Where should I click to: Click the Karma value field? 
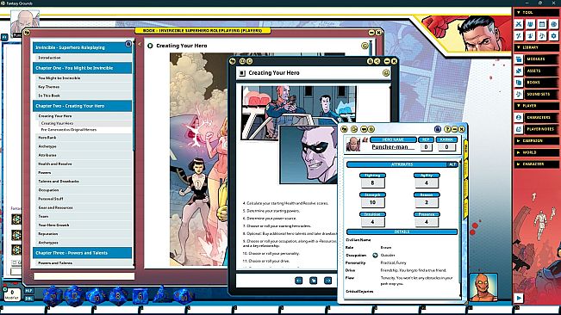(x=446, y=147)
